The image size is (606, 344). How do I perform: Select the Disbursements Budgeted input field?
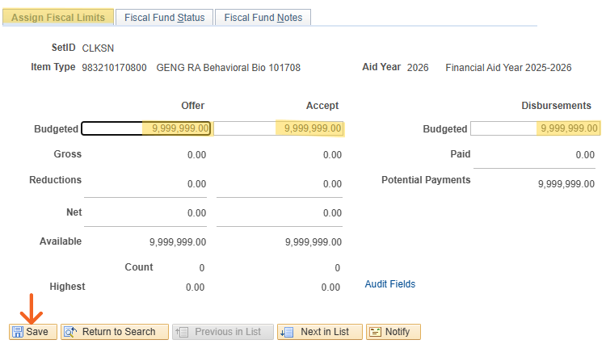[535, 128]
